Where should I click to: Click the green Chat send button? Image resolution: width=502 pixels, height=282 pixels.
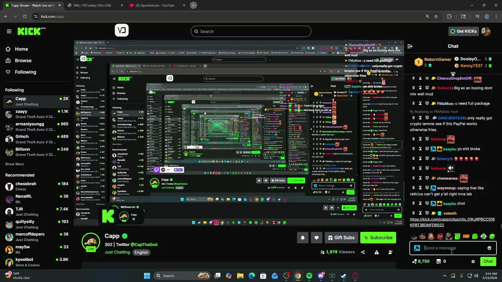coord(488,261)
